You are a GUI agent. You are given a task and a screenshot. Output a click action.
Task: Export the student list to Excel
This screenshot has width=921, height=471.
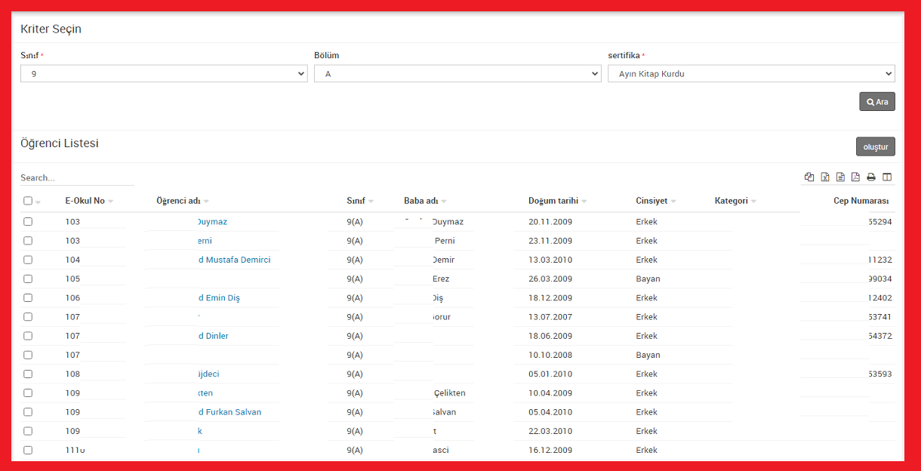pyautogui.click(x=825, y=177)
